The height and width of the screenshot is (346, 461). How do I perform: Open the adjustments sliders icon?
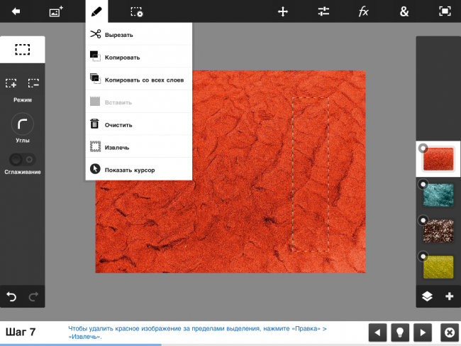(323, 11)
